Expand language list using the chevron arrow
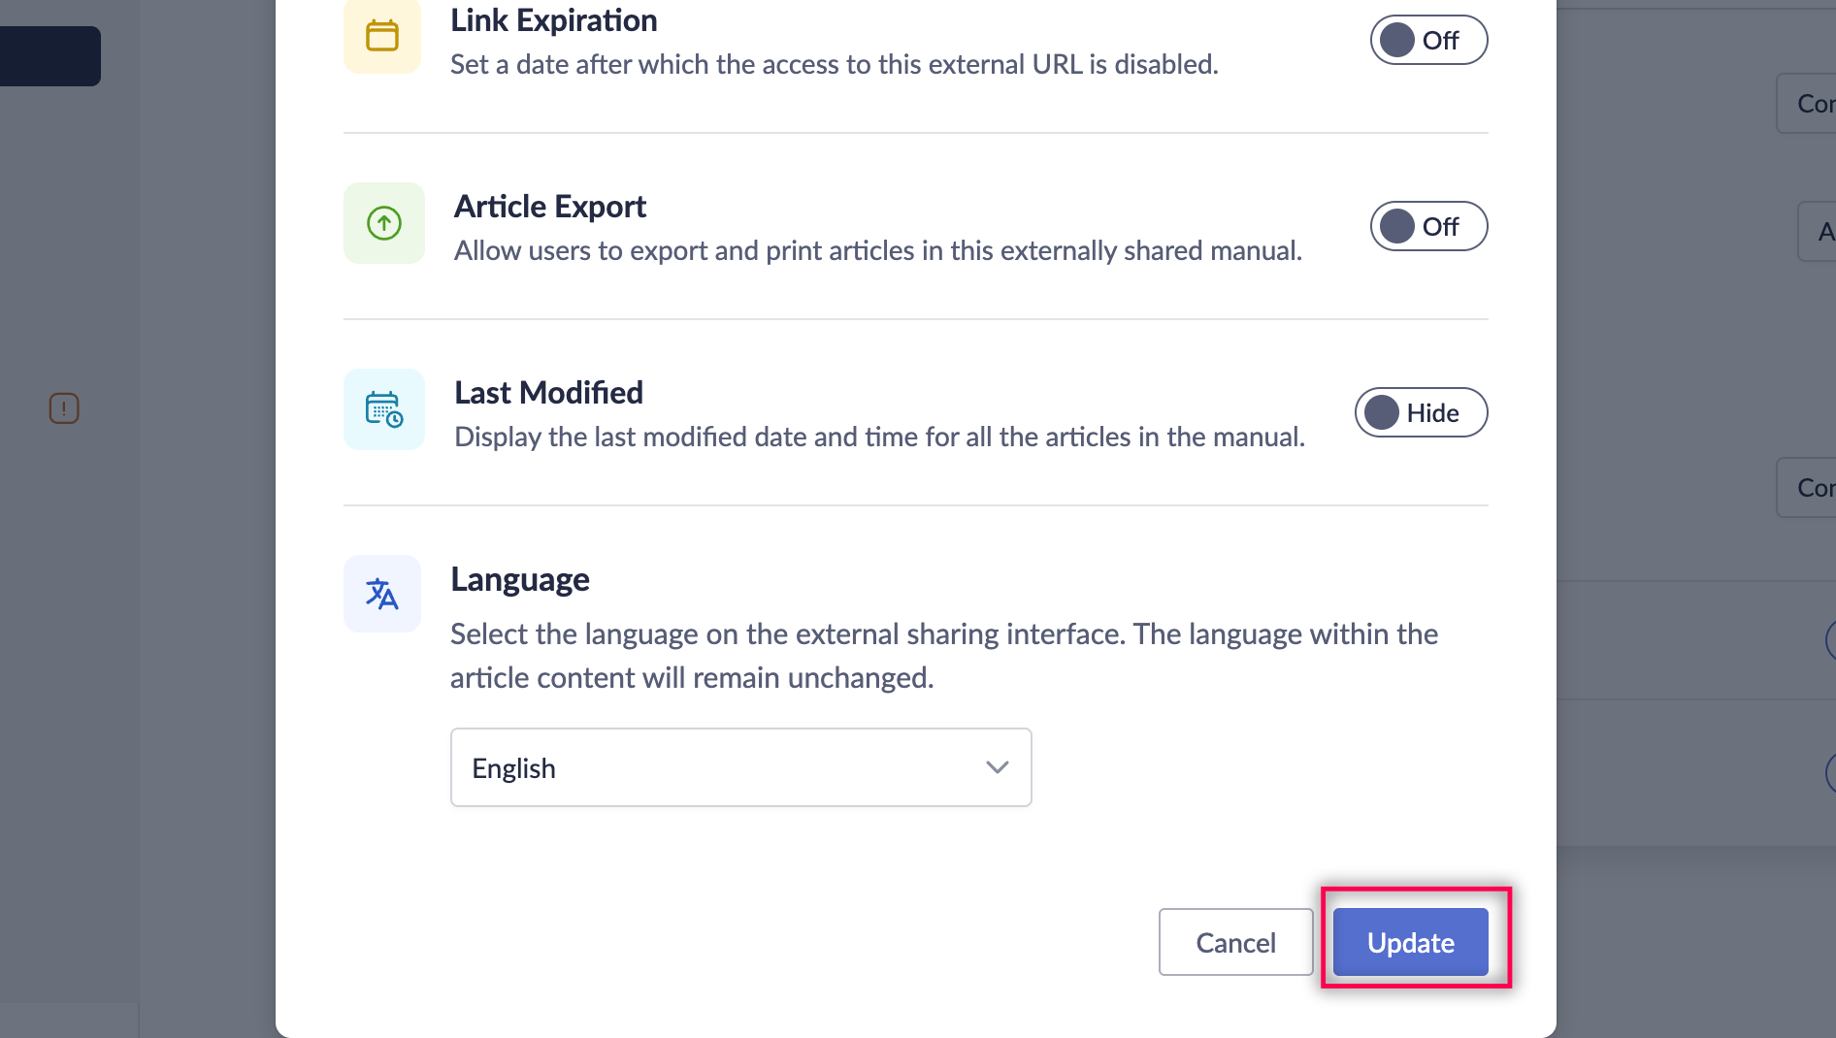The height and width of the screenshot is (1038, 1836). tap(997, 767)
